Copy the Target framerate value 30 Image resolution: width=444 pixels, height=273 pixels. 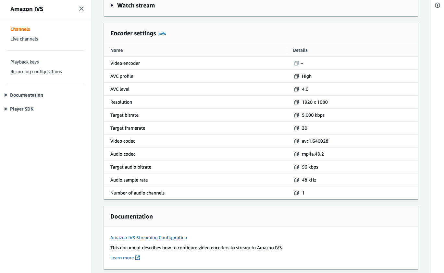296,128
